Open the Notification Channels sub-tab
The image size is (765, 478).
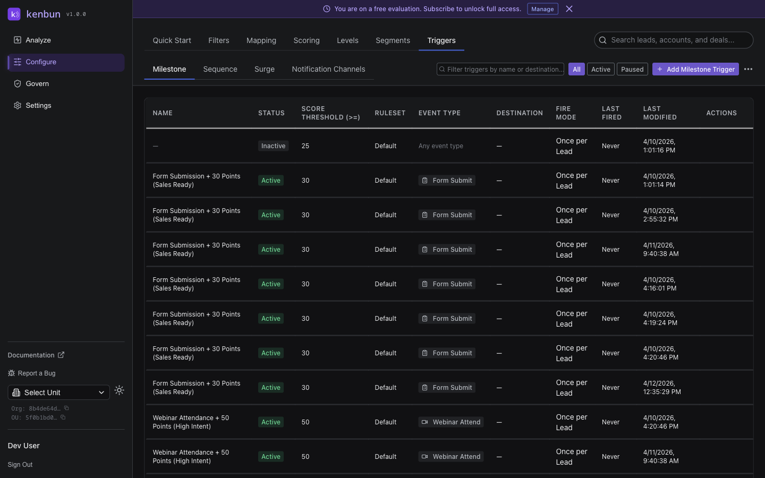click(328, 69)
